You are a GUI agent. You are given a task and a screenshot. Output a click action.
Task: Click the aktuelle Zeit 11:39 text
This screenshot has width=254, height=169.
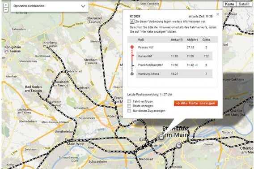pos(200,17)
